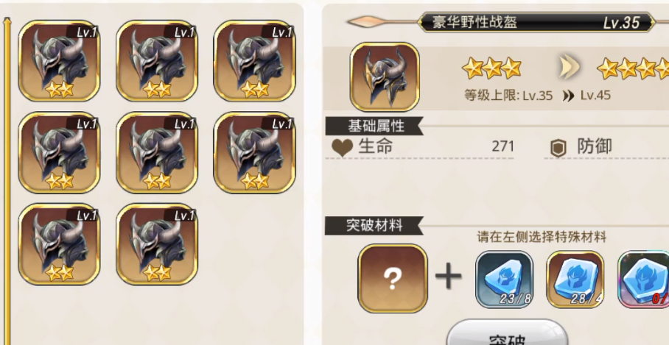Click the heart 生命 stat icon
The height and width of the screenshot is (345, 669).
pos(342,148)
